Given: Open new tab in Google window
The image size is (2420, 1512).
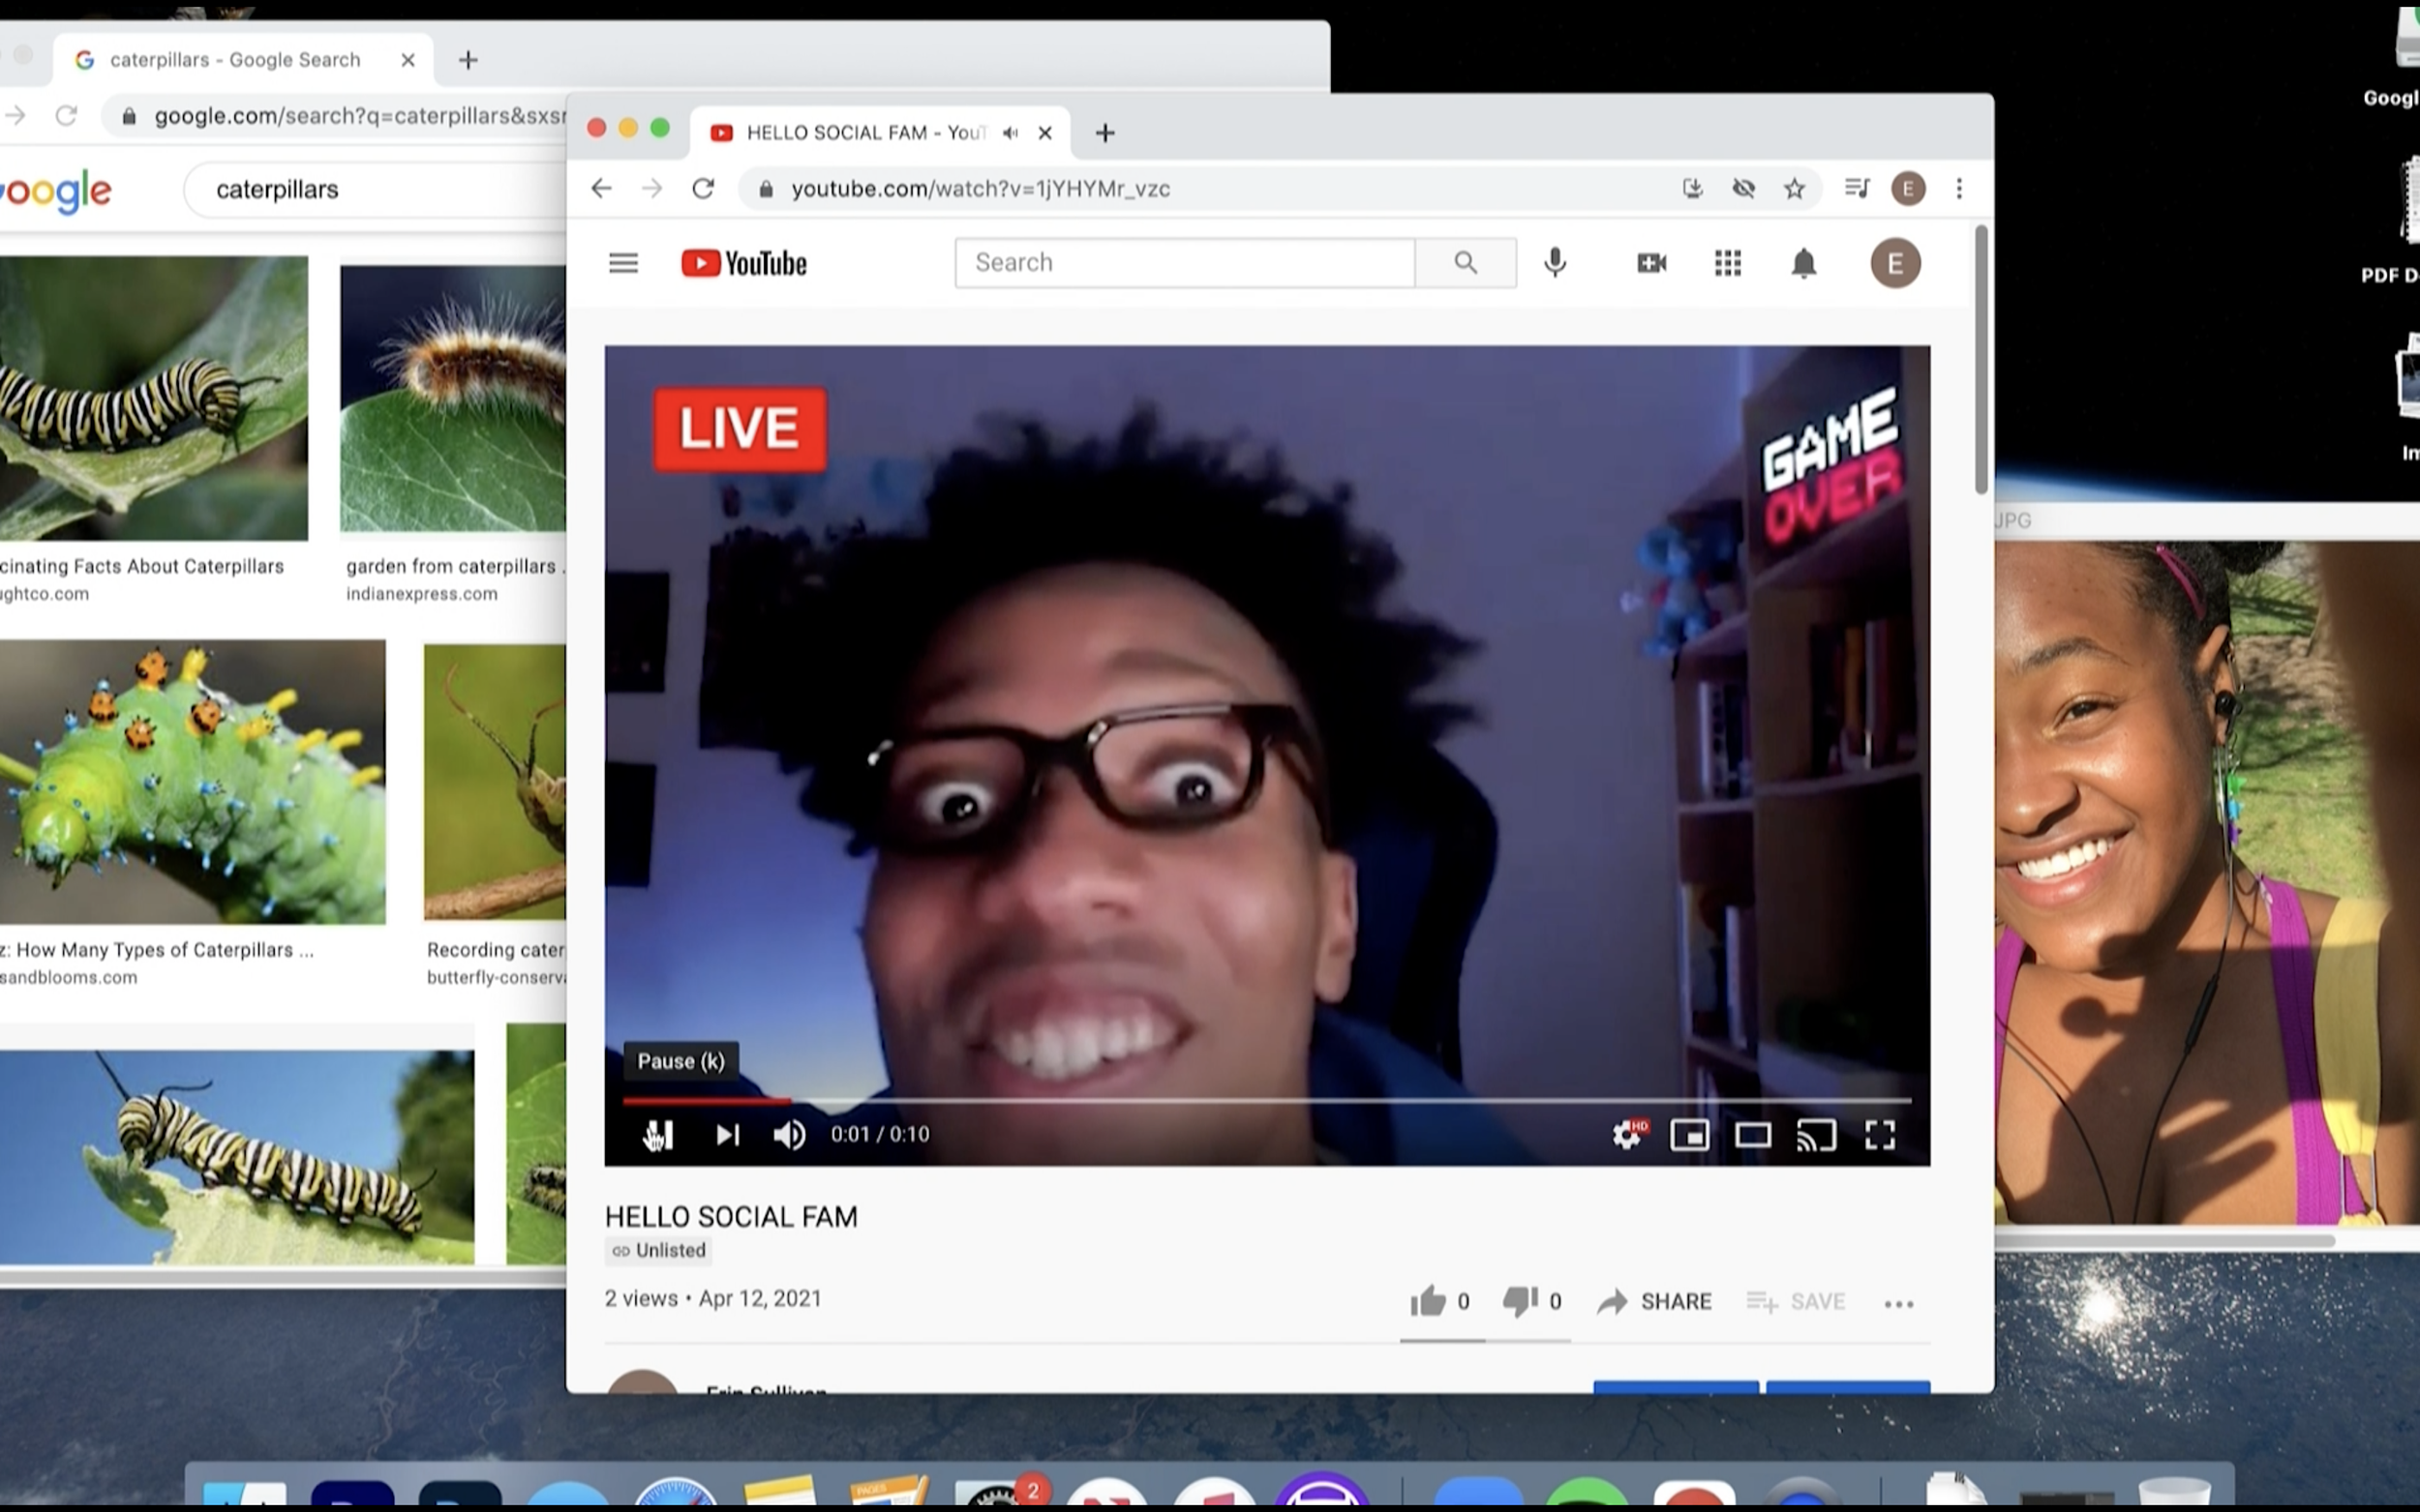Looking at the screenshot, I should pos(469,60).
